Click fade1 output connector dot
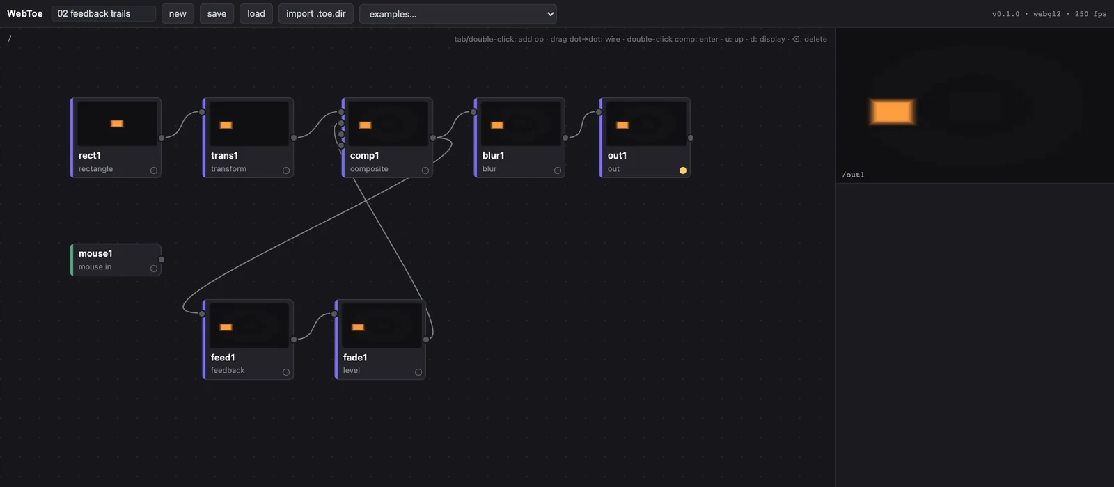Screen dimensions: 1114x487 426,340
